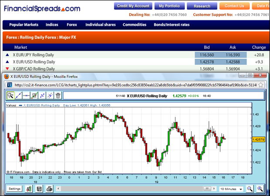The height and width of the screenshot is (196, 270).
Task: Click X GBP/CAD Rolling Daily market link
Action: 34,69
